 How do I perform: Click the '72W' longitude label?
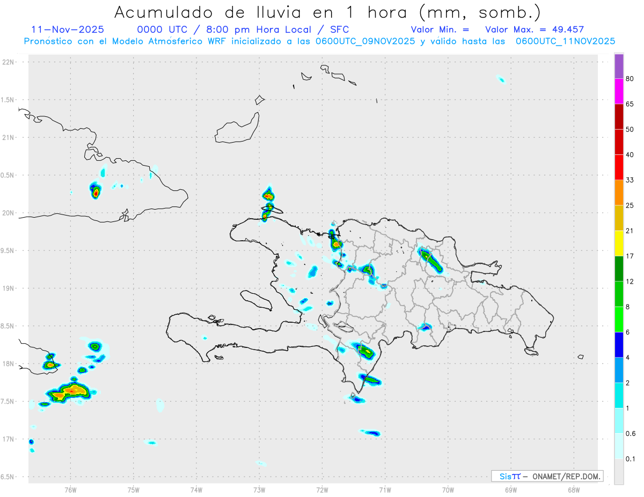coord(322,490)
